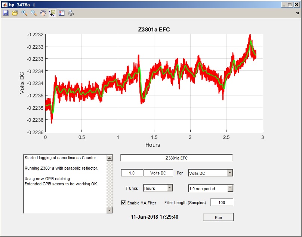Expand the T Units Hours dropdown

pyautogui.click(x=158, y=188)
